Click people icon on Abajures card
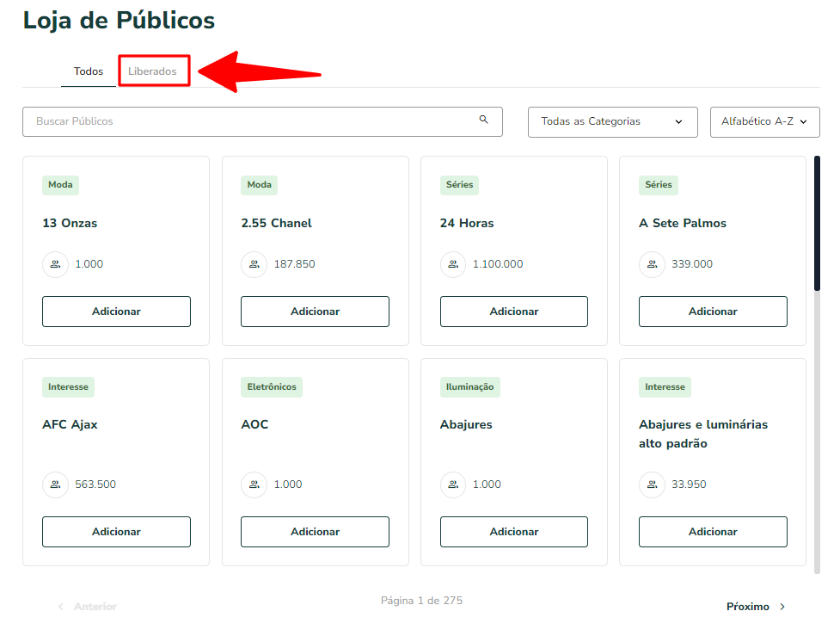This screenshot has width=840, height=642. coord(453,485)
